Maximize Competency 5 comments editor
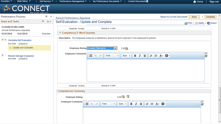The image size is (221, 124). click(91, 56)
